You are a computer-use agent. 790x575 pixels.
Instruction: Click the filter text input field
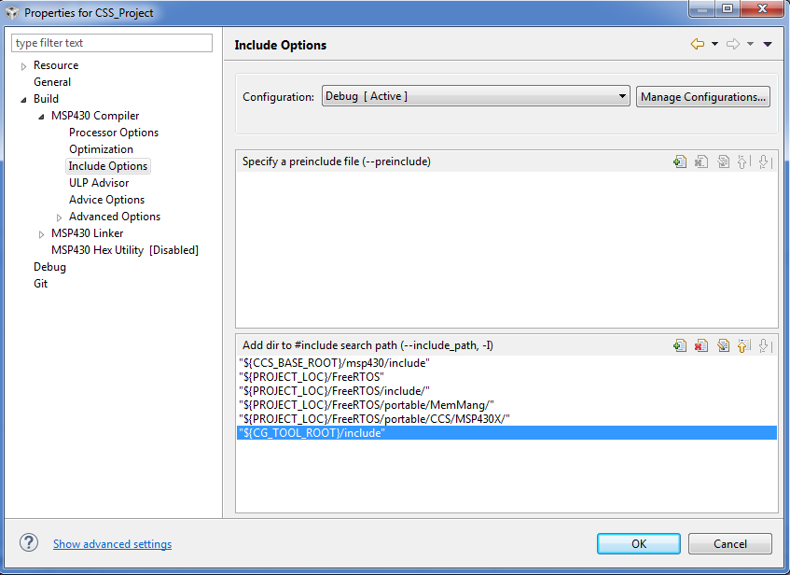[x=112, y=43]
